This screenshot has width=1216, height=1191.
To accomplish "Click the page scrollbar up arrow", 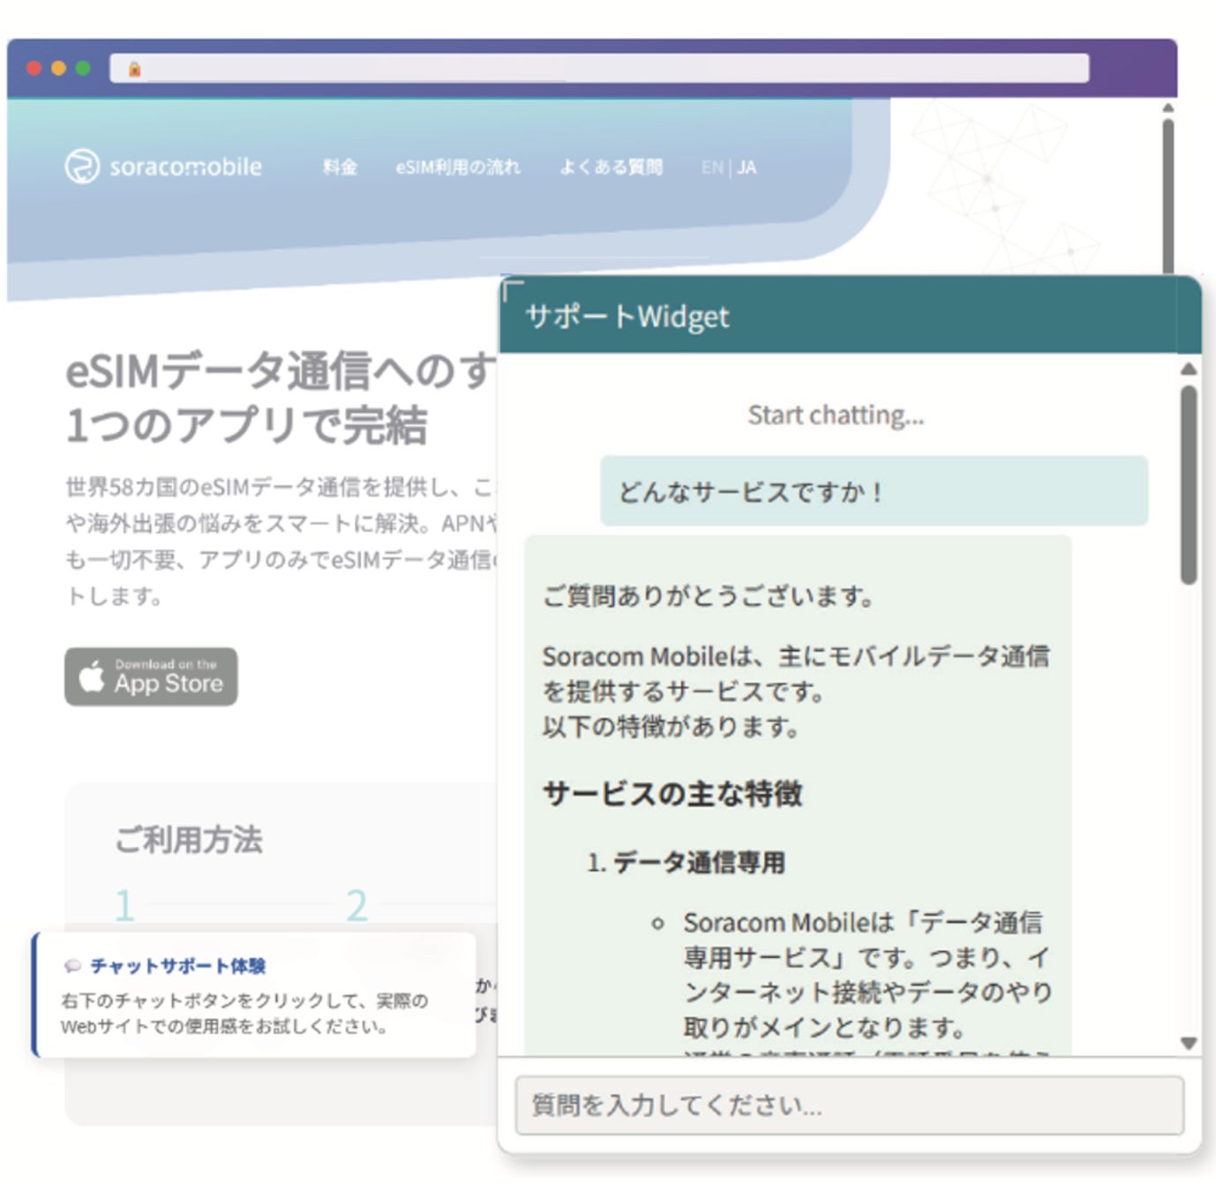I will pos(1167,108).
